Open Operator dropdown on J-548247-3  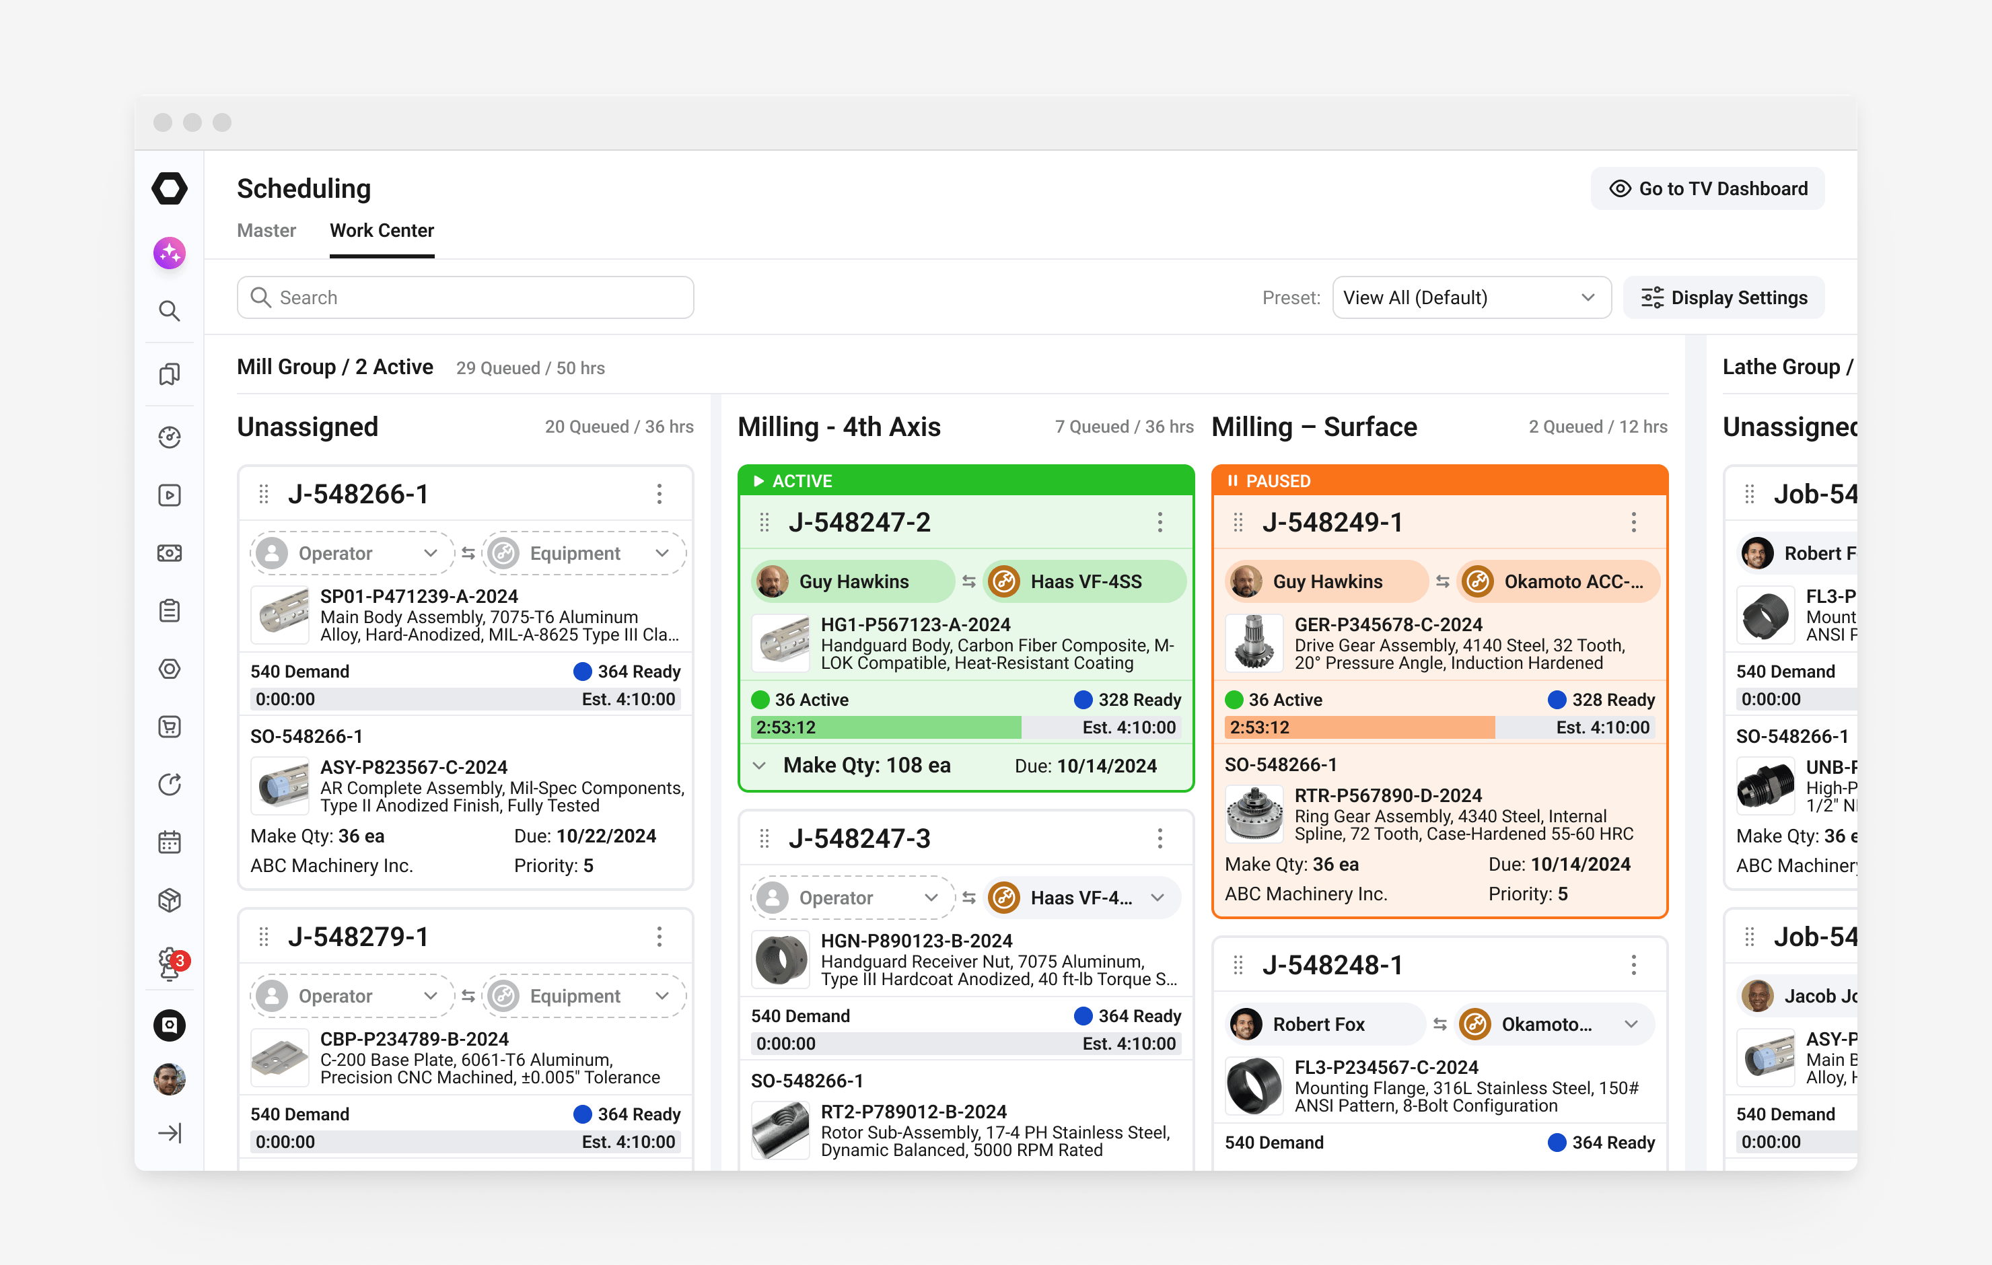click(x=852, y=898)
